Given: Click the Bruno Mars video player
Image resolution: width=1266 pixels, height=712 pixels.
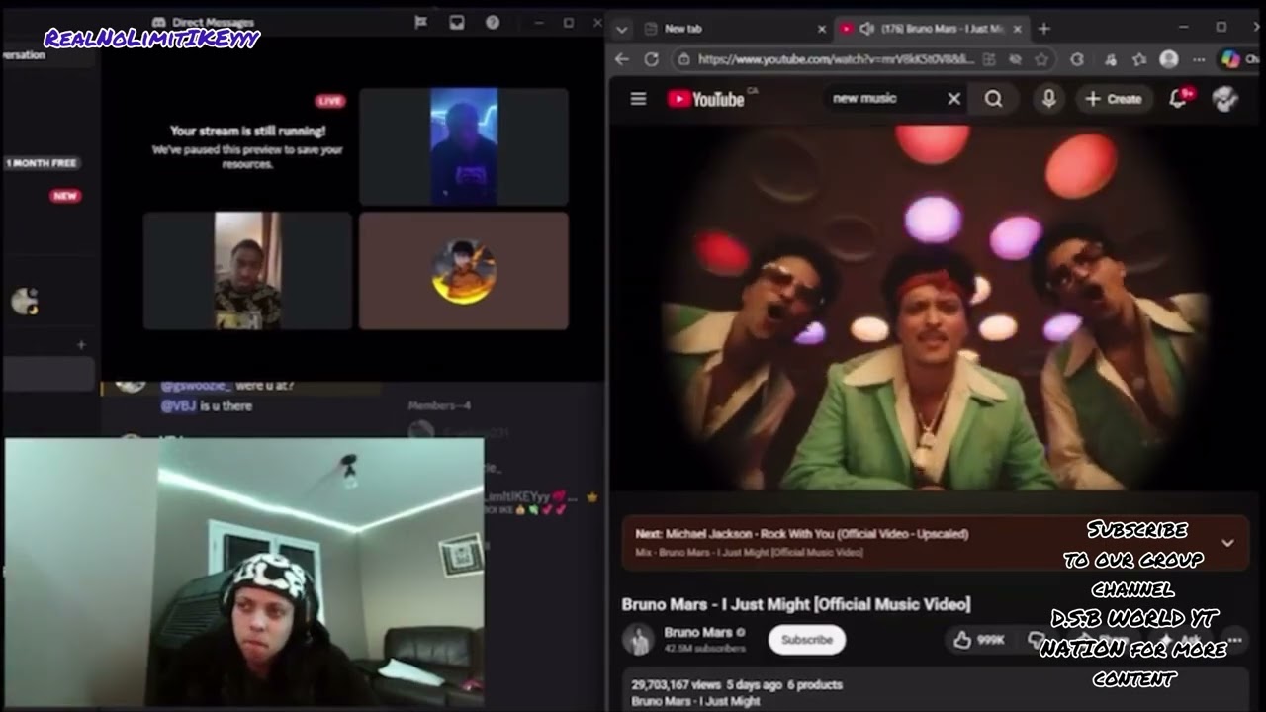Looking at the screenshot, I should pos(935,309).
